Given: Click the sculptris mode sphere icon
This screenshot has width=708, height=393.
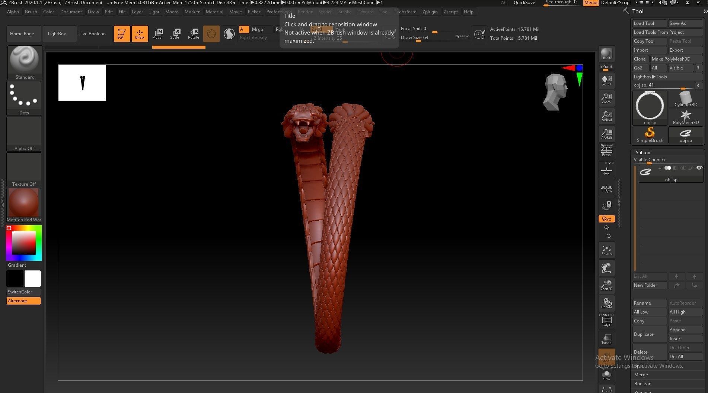Looking at the screenshot, I should (x=229, y=34).
